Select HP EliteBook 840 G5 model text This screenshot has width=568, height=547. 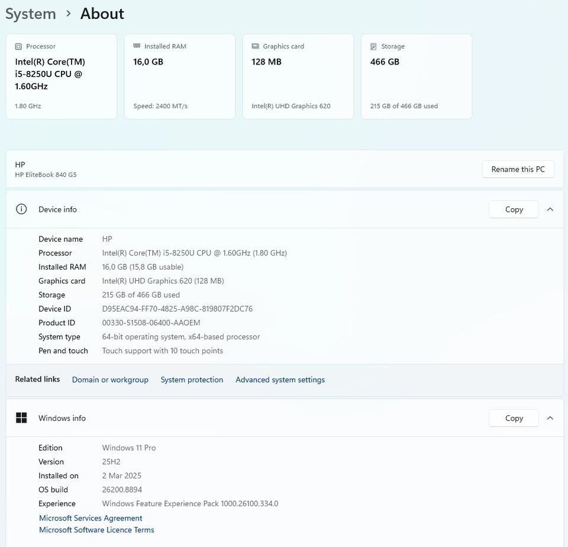click(46, 174)
